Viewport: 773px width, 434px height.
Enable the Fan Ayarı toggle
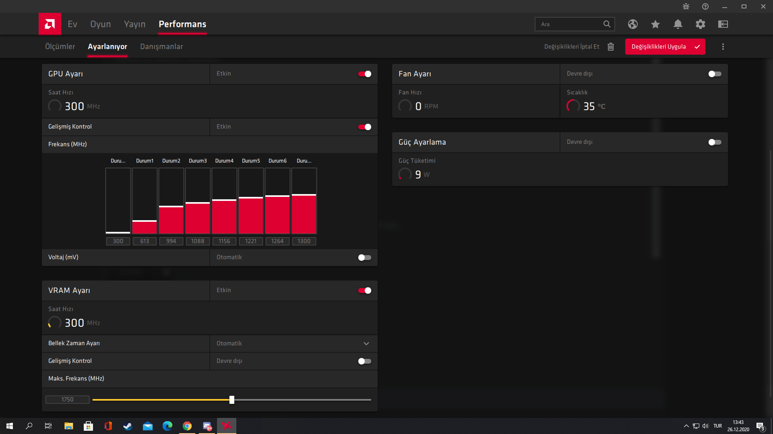pyautogui.click(x=715, y=74)
